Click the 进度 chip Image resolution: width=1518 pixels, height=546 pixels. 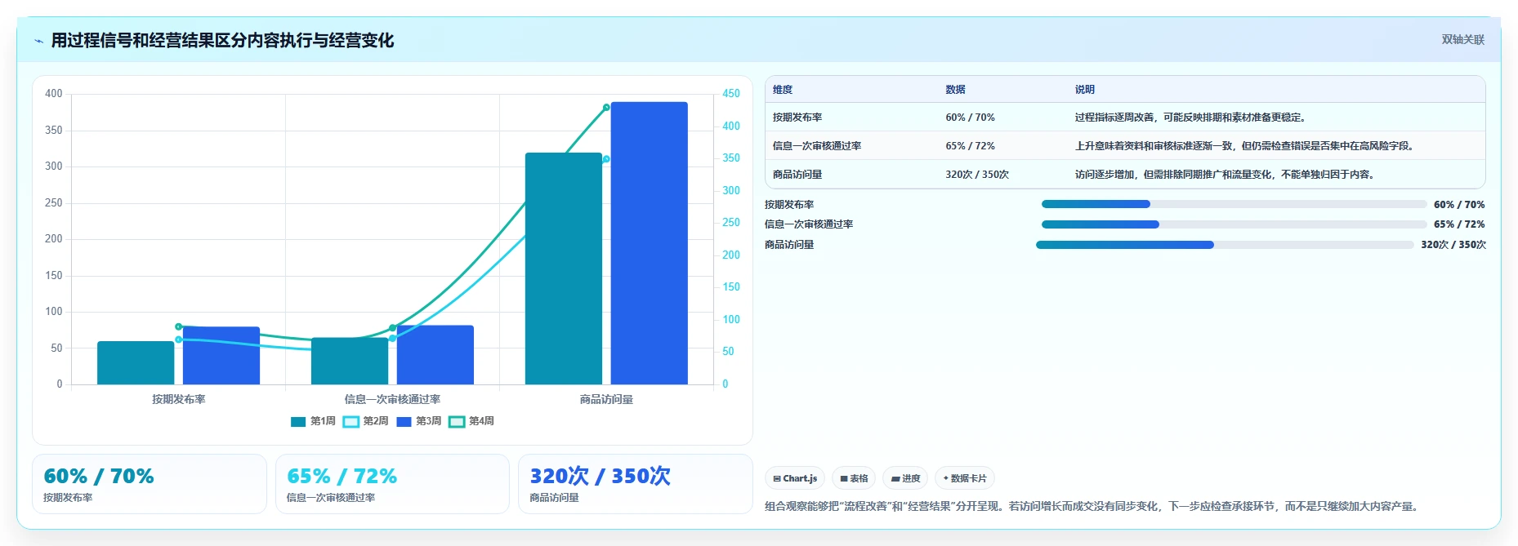[905, 478]
